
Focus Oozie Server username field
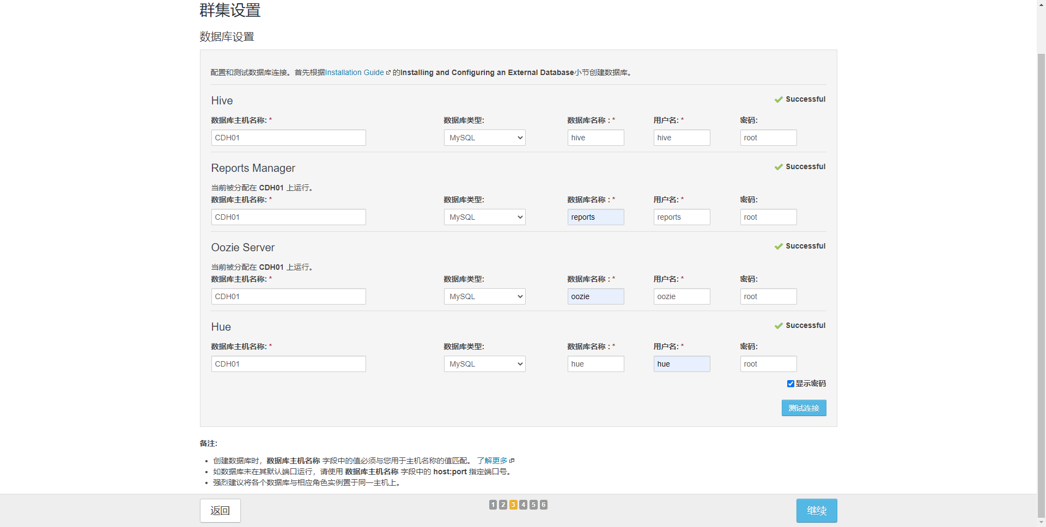point(682,296)
